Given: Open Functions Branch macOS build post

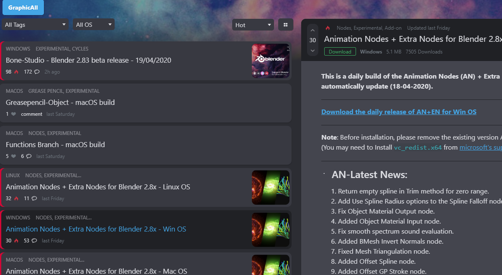Looking at the screenshot, I should coord(55,145).
